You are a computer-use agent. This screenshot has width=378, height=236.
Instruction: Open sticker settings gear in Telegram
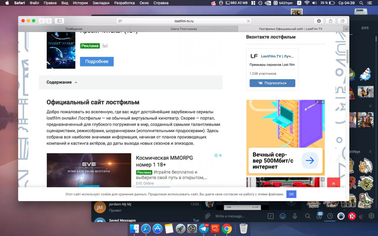[371, 216]
